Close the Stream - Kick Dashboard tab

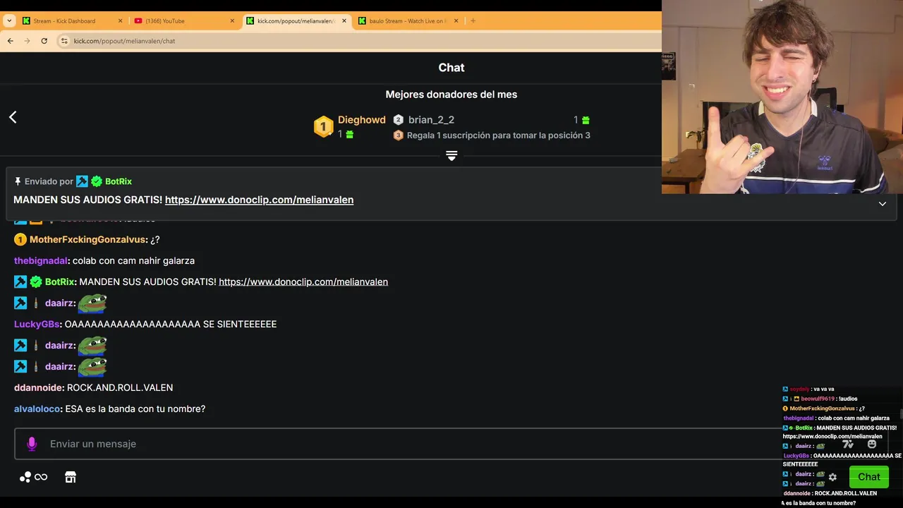(121, 20)
